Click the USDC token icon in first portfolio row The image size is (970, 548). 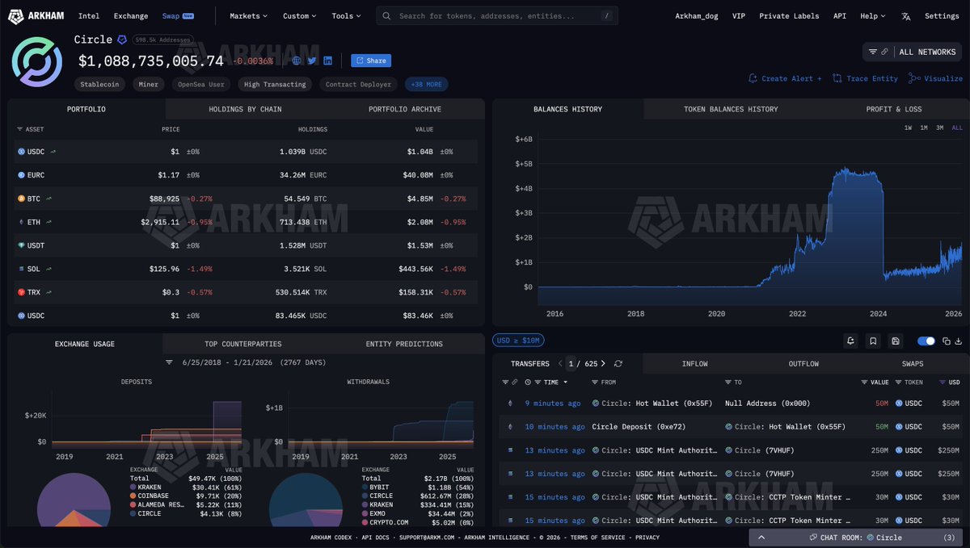coord(21,152)
